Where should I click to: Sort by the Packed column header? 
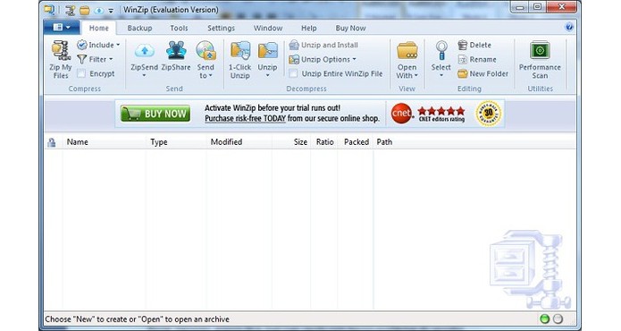pyautogui.click(x=357, y=142)
